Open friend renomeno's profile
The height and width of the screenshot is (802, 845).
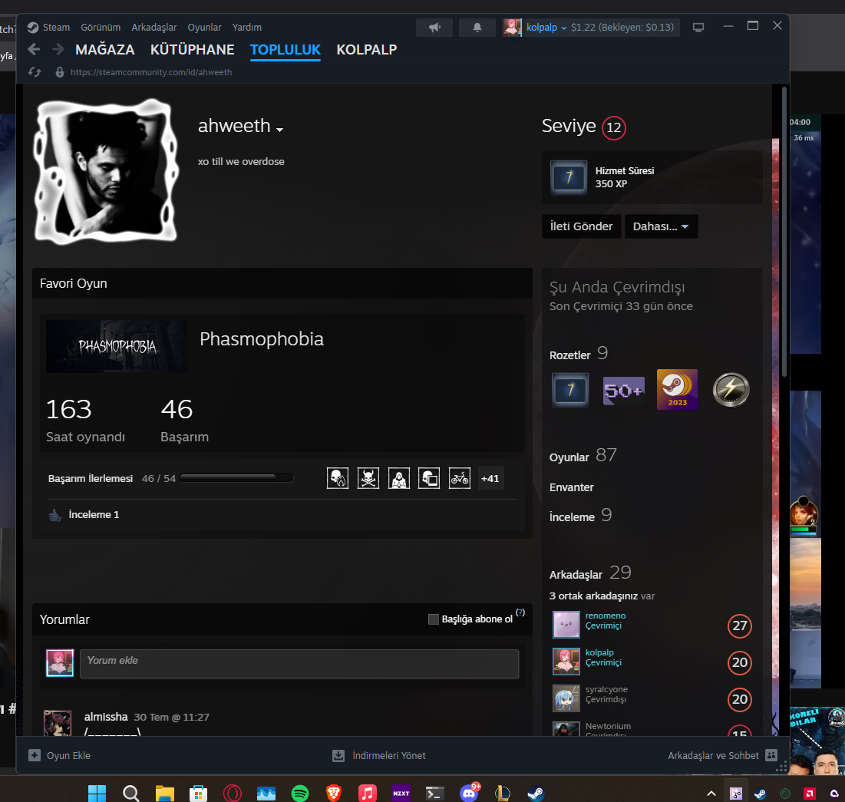point(606,616)
